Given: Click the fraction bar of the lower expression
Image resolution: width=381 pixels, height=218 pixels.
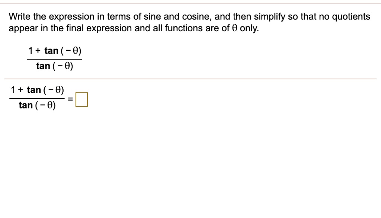Looking at the screenshot, I should coord(37,98).
